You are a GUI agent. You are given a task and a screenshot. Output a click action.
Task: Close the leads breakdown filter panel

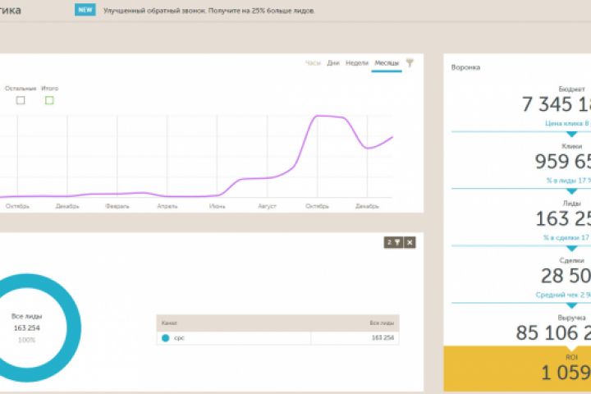click(410, 242)
